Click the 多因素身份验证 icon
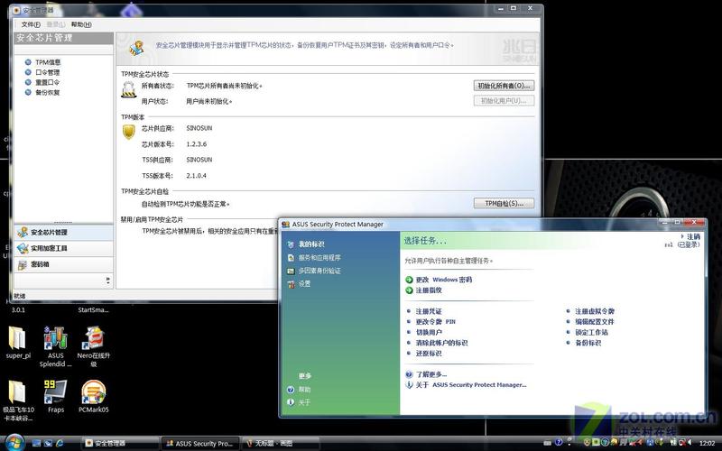Screen dimensions: 722x451 point(291,272)
